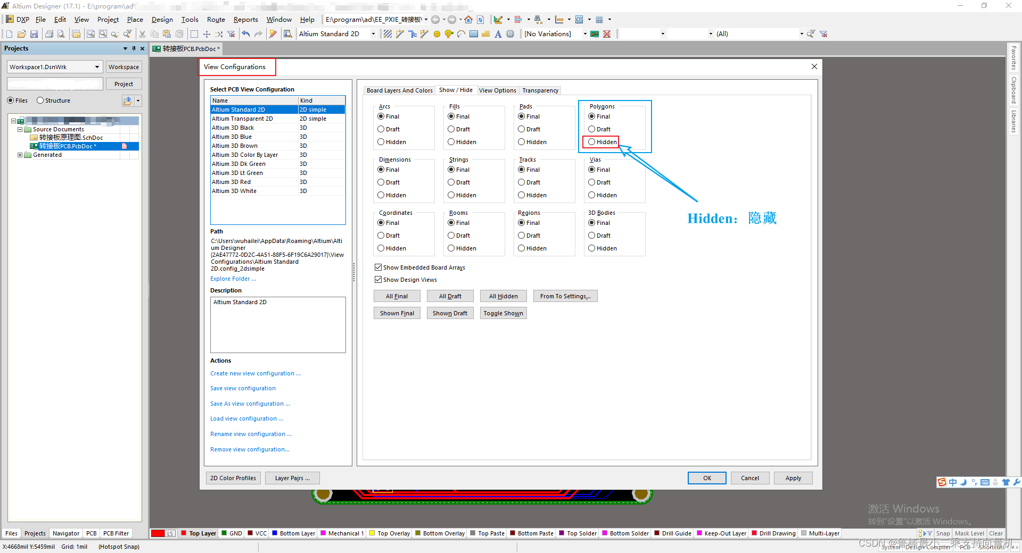
Task: Click the OK button
Action: (707, 478)
